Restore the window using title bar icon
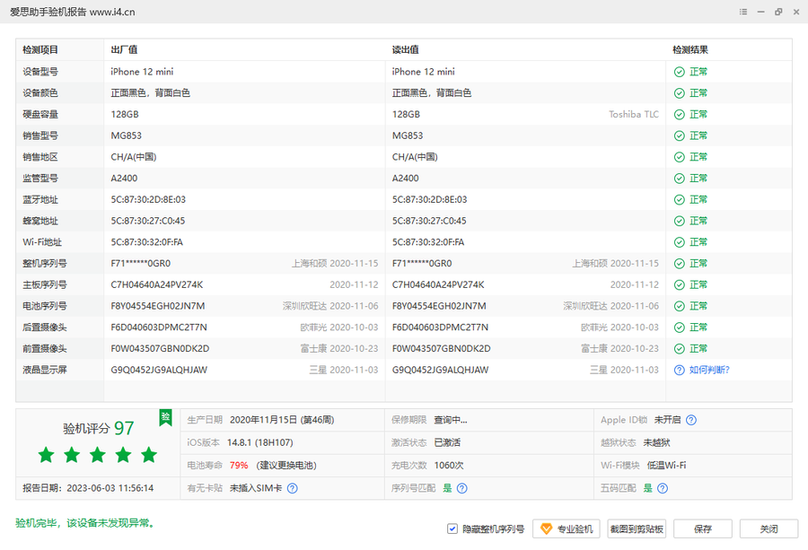This screenshot has width=808, height=550. [778, 12]
